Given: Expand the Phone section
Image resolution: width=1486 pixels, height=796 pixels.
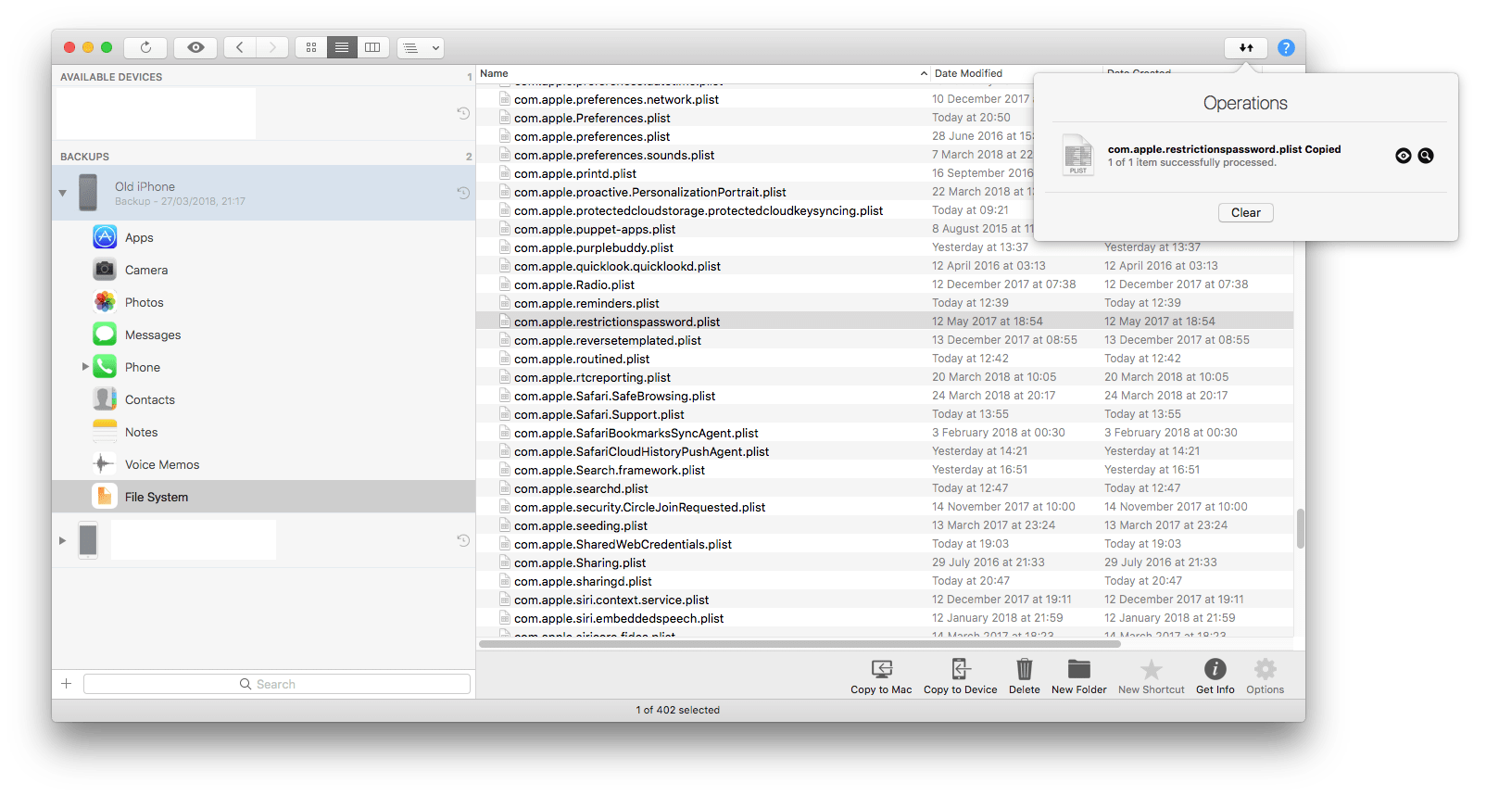Looking at the screenshot, I should pyautogui.click(x=85, y=367).
